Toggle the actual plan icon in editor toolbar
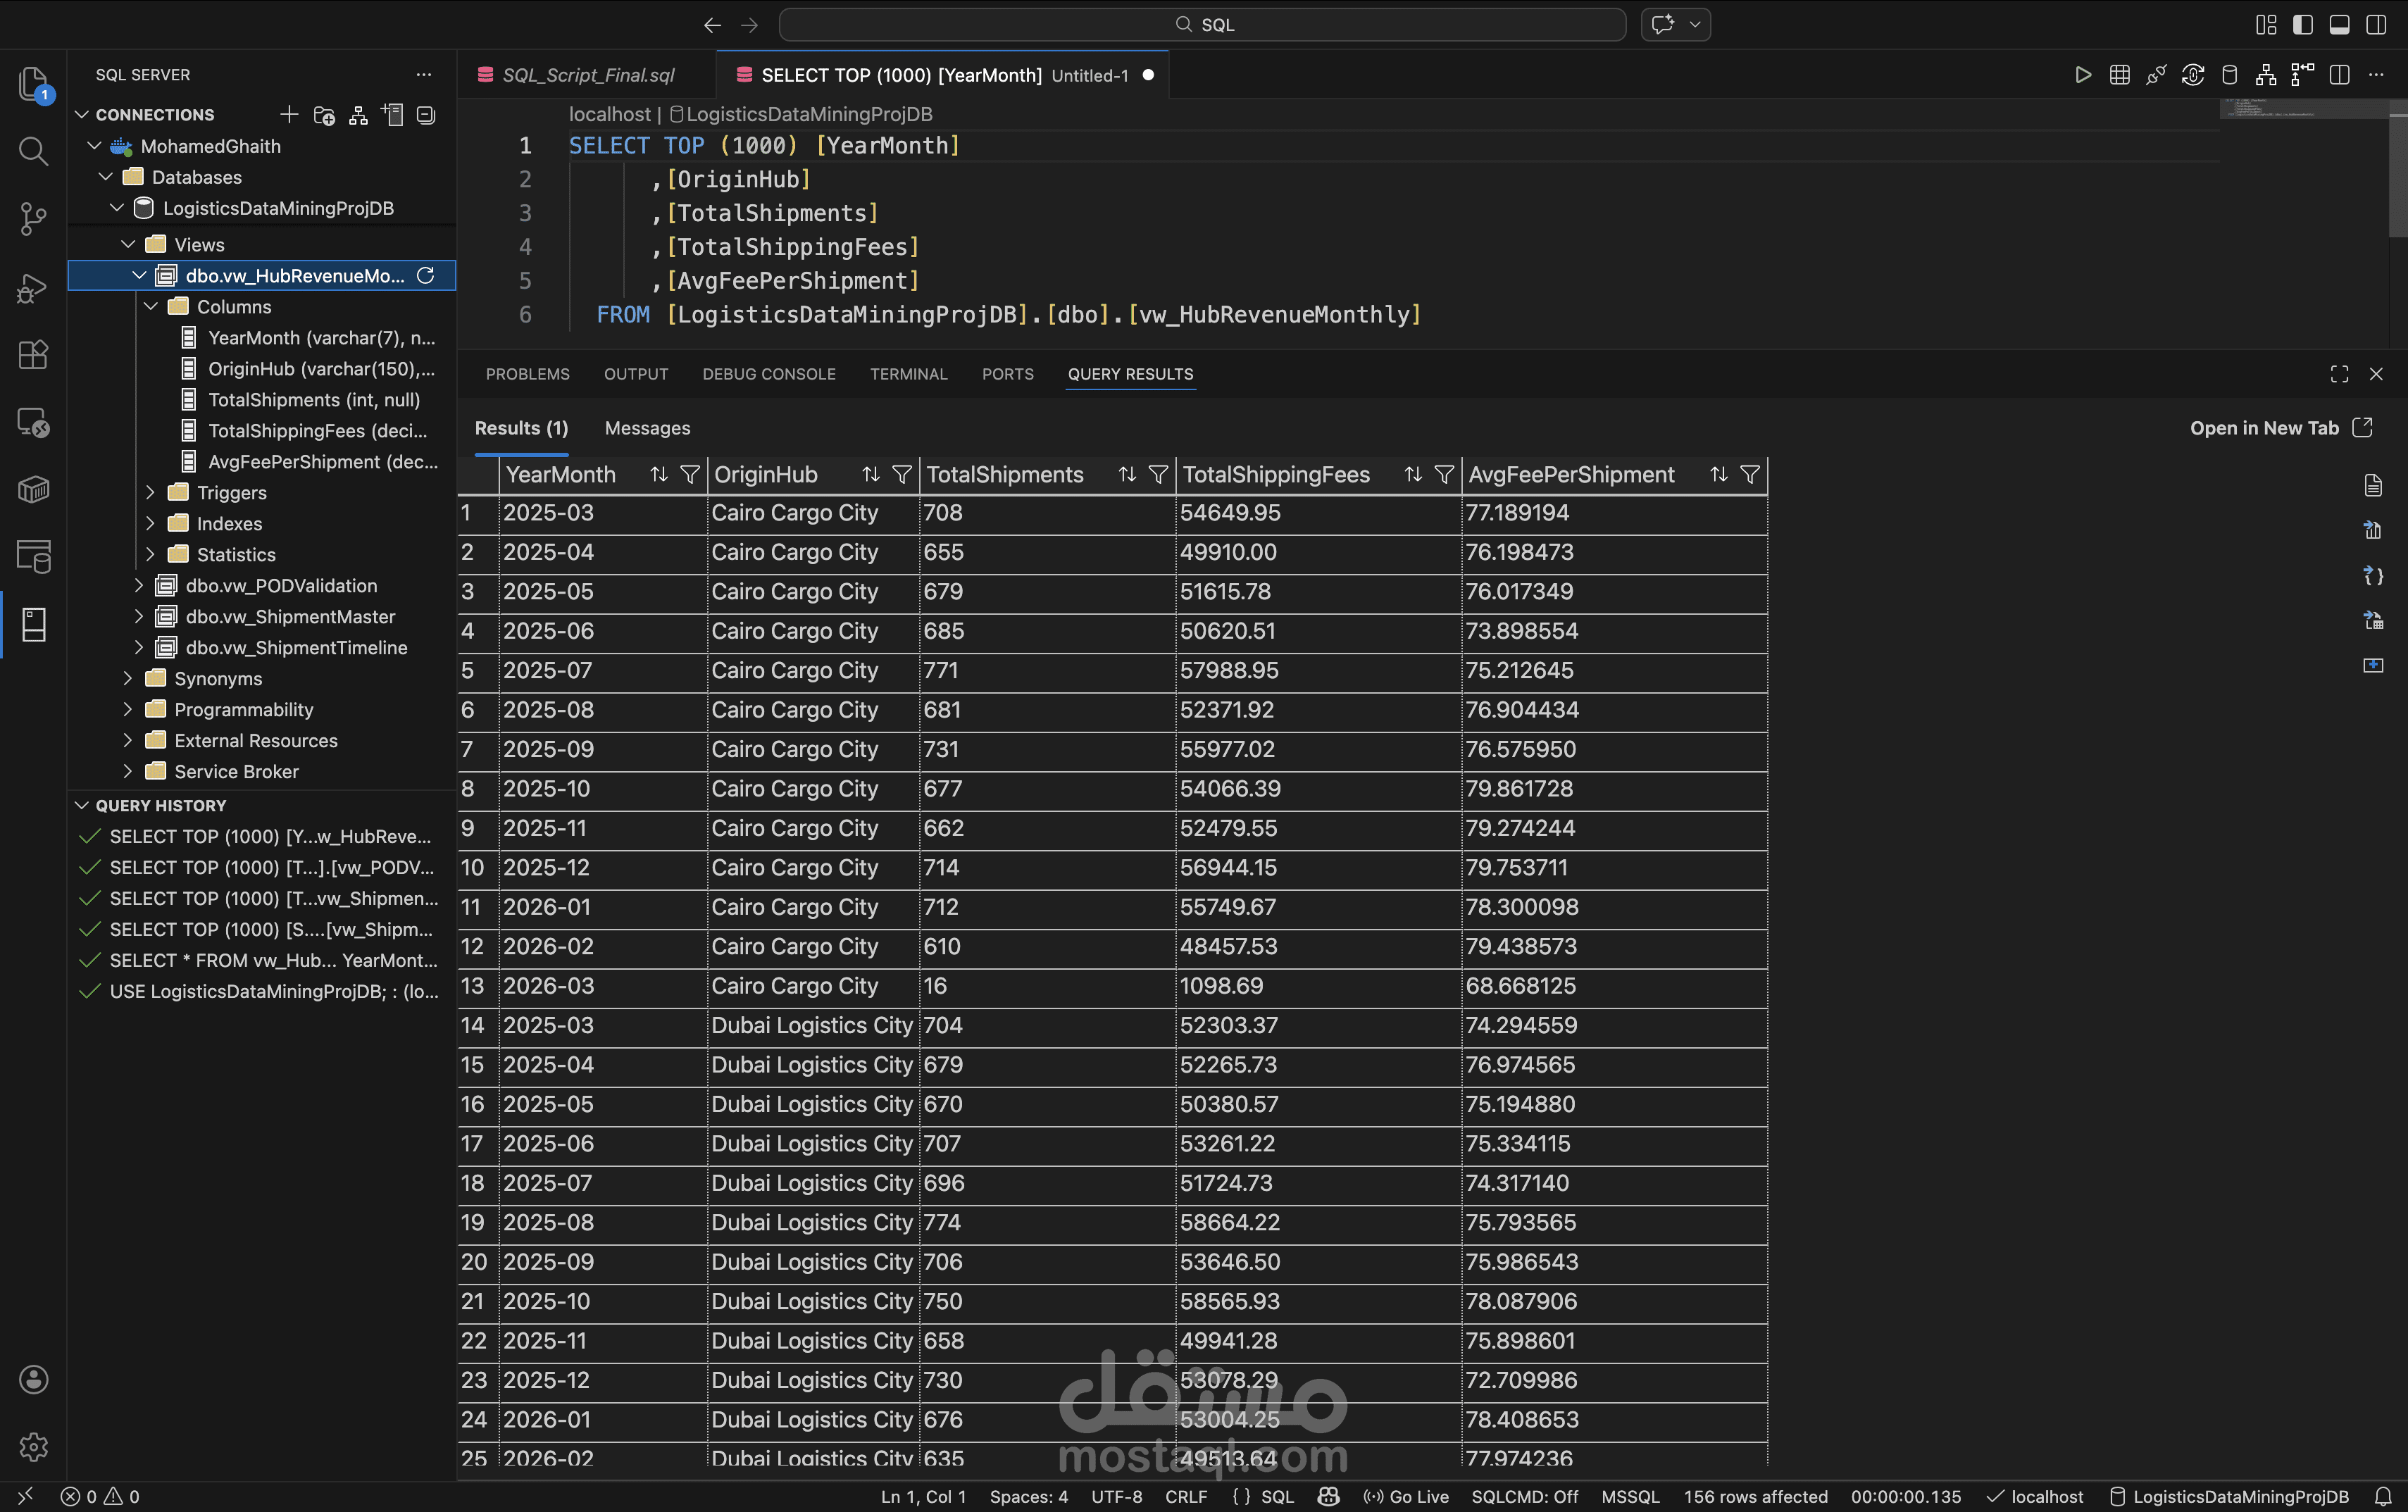 pos(2302,75)
